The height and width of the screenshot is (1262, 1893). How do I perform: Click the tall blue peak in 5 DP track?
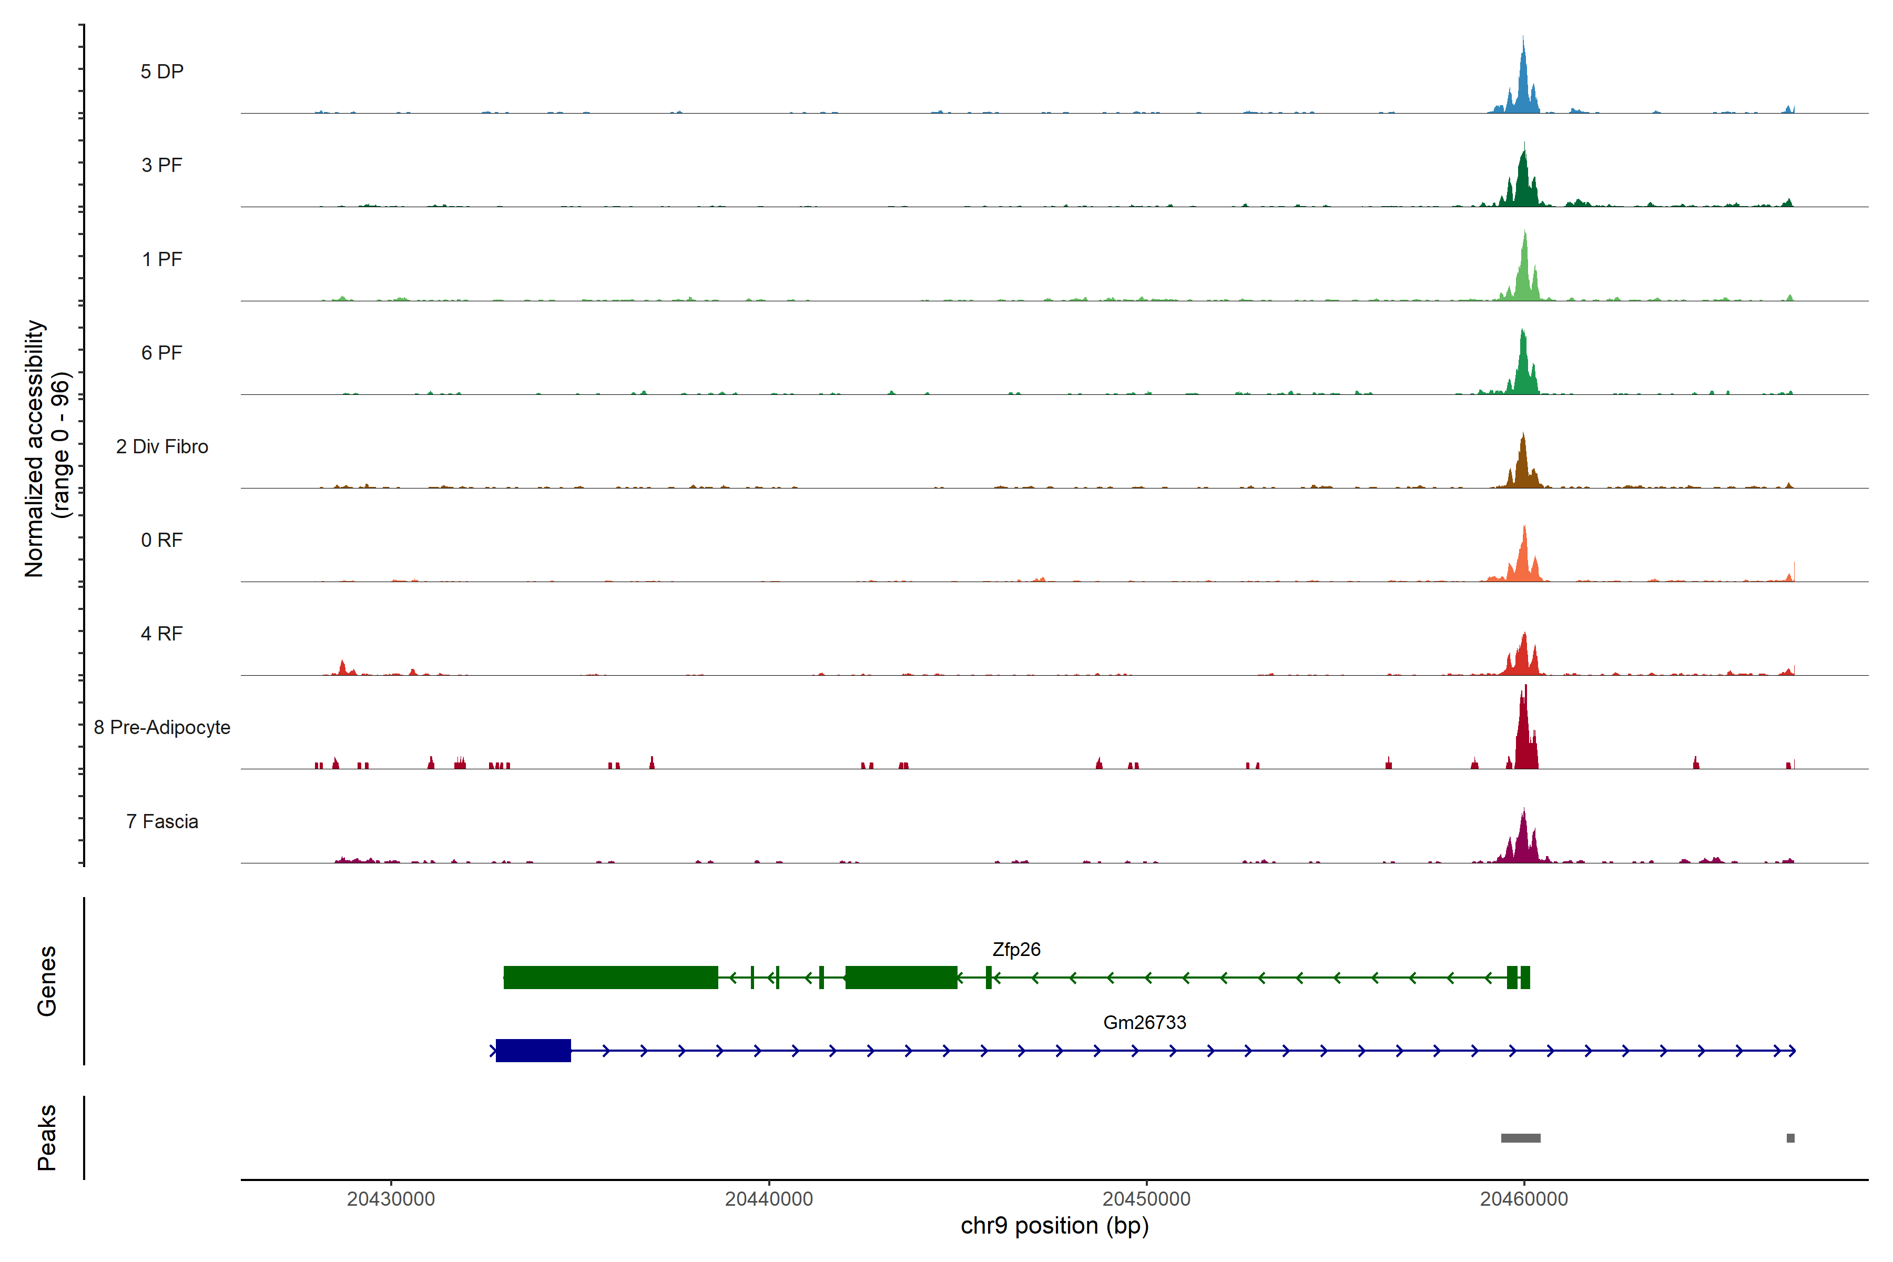tap(1523, 85)
